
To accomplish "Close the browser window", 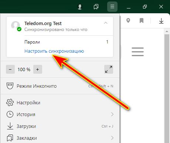I will click(161, 7).
